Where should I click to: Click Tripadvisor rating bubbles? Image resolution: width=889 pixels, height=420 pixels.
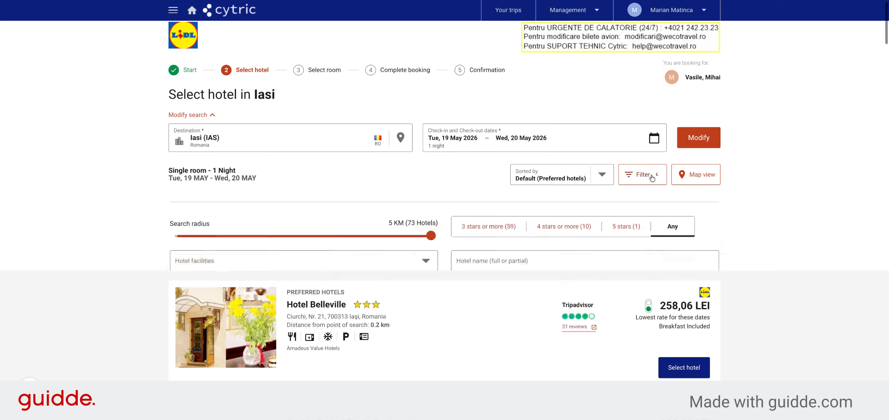(x=578, y=316)
